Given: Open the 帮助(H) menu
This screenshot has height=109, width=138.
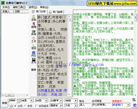Looking at the screenshot, I should [44, 7].
